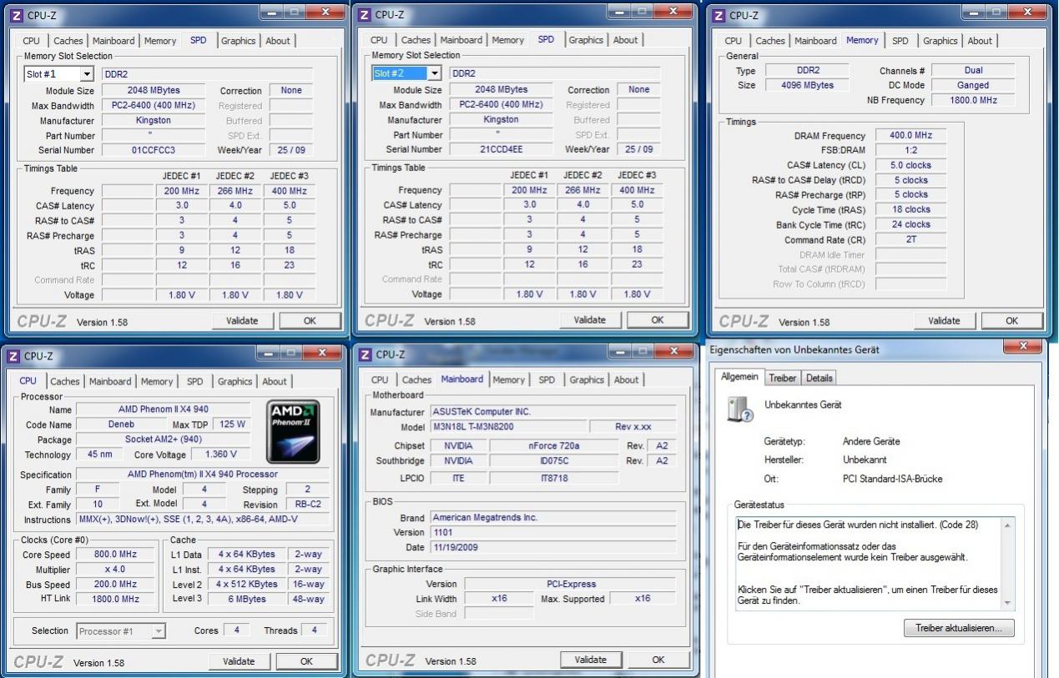Click the CPU-Z title icon of the Memory tab window
This screenshot has width=1059, height=678.
[717, 16]
